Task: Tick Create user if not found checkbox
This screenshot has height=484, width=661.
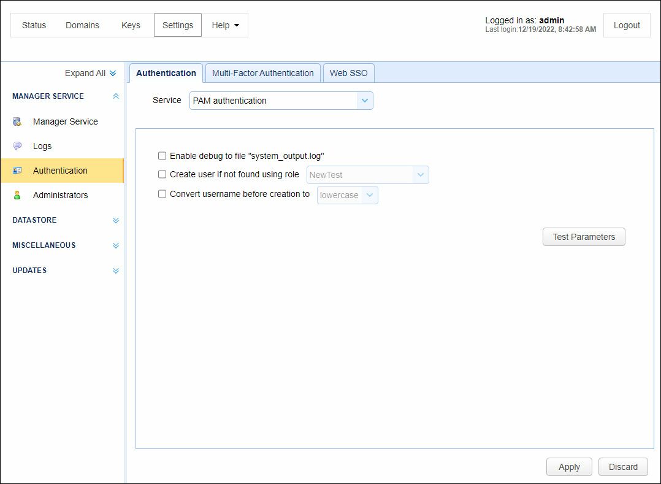Action: 162,174
